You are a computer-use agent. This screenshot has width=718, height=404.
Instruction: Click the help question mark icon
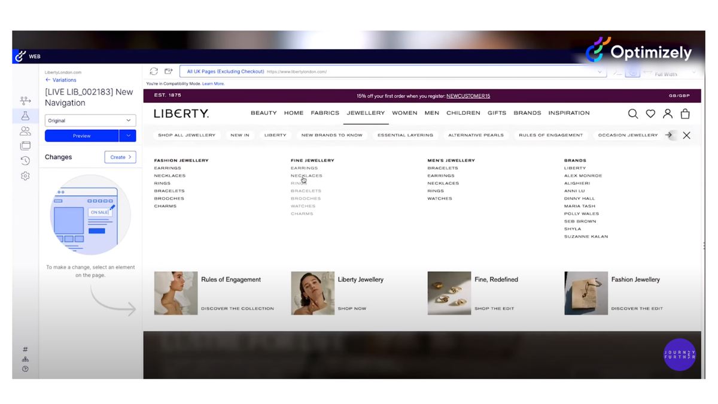coord(25,369)
